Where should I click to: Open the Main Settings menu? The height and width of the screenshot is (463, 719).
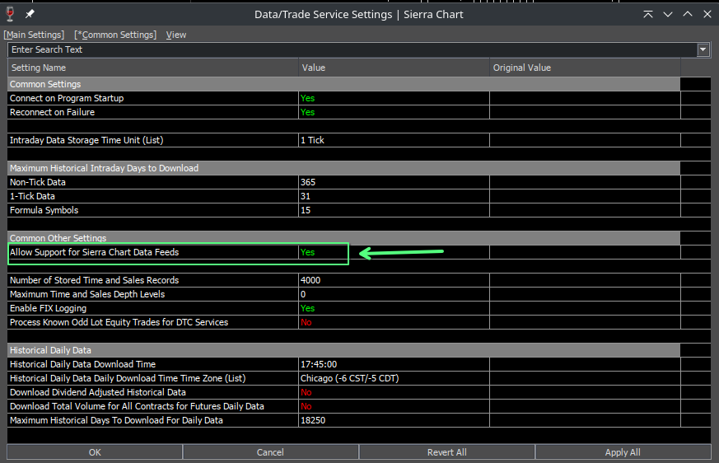click(x=34, y=35)
